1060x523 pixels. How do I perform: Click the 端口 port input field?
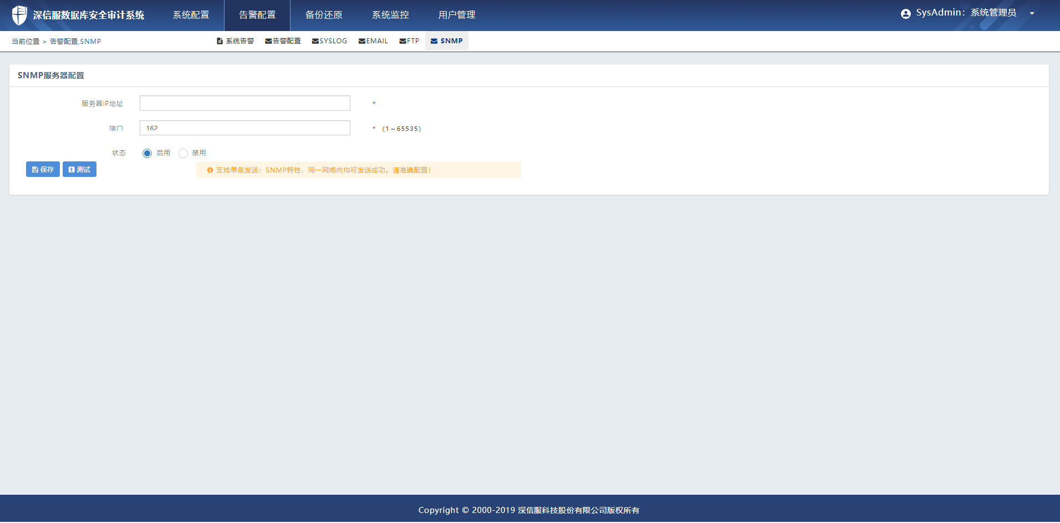pyautogui.click(x=244, y=128)
